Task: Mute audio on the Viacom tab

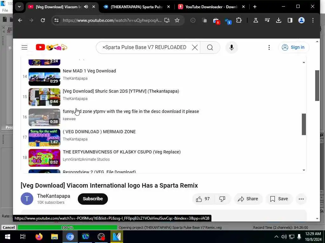Action: 86,7
